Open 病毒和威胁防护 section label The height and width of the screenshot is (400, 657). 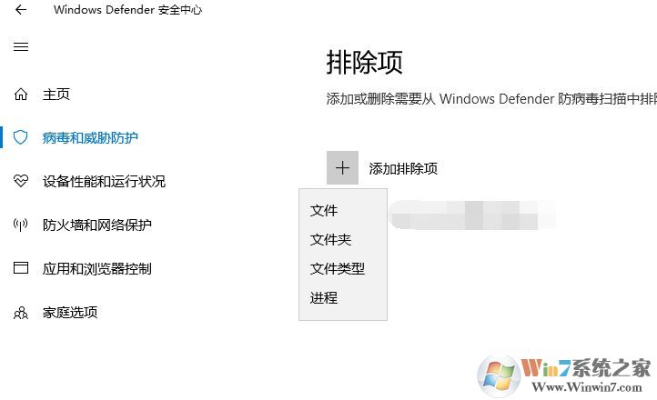tap(90, 138)
